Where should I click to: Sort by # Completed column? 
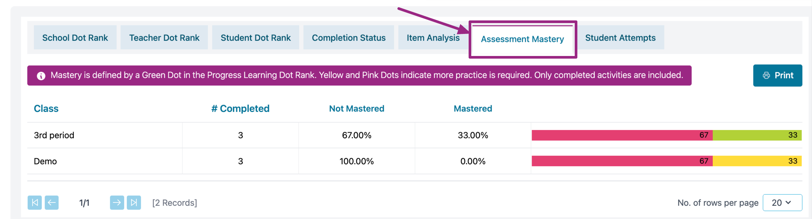click(x=241, y=109)
